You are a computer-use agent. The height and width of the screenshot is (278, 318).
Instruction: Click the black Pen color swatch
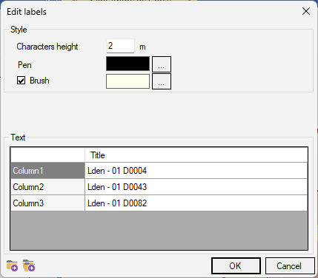click(x=127, y=64)
